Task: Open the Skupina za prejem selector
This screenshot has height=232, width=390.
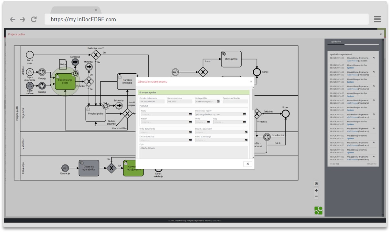Action: [x=246, y=132]
